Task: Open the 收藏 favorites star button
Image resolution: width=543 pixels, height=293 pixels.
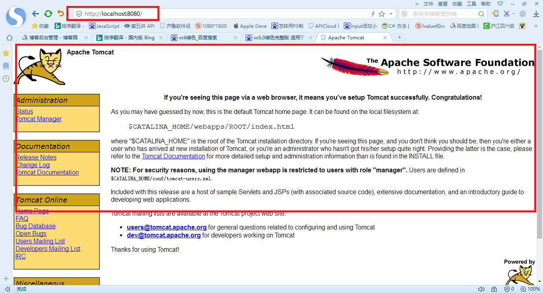Action: click(x=40, y=26)
